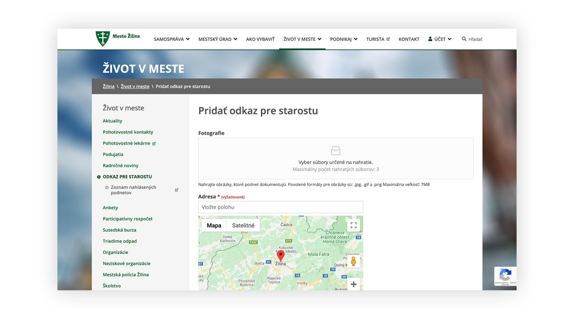Click the red map location pin
The image size is (574, 319).
pos(281,255)
